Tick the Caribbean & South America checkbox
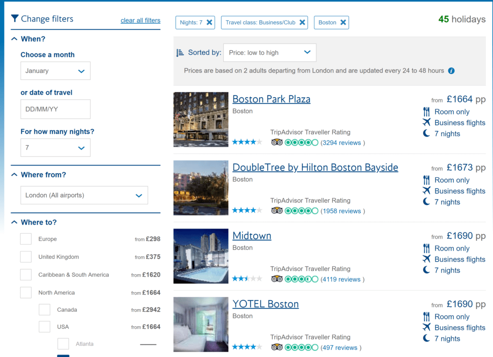The height and width of the screenshot is (357, 493). tap(26, 275)
